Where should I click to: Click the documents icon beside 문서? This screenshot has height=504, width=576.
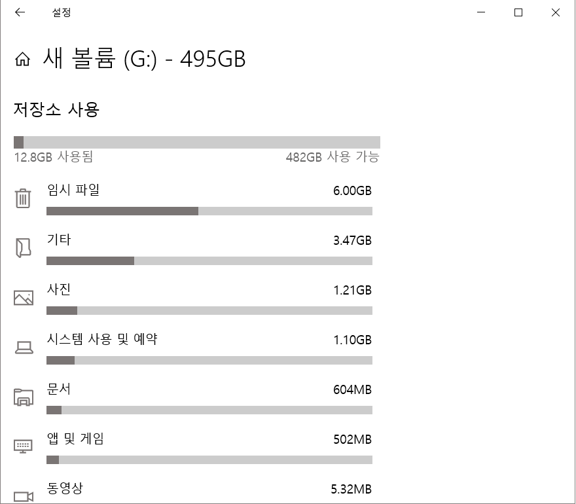click(24, 397)
